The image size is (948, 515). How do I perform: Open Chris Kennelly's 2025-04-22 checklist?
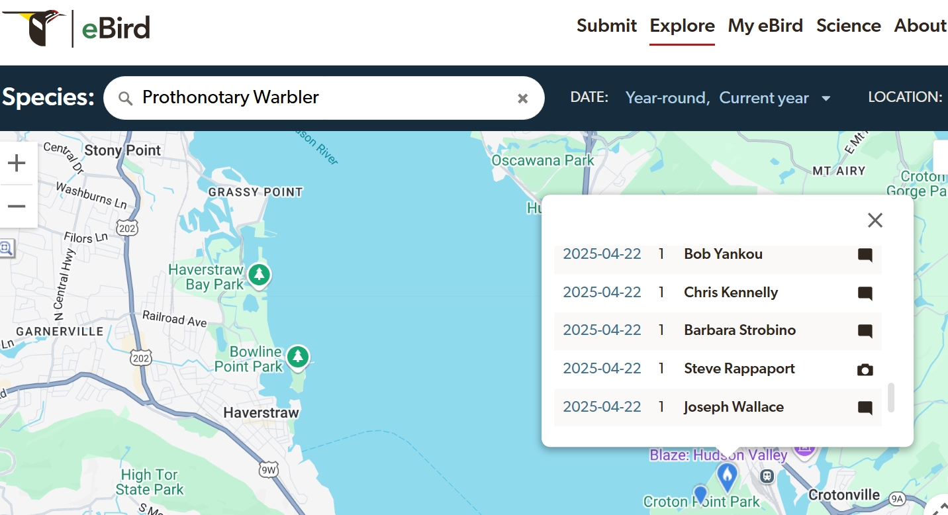pyautogui.click(x=602, y=293)
